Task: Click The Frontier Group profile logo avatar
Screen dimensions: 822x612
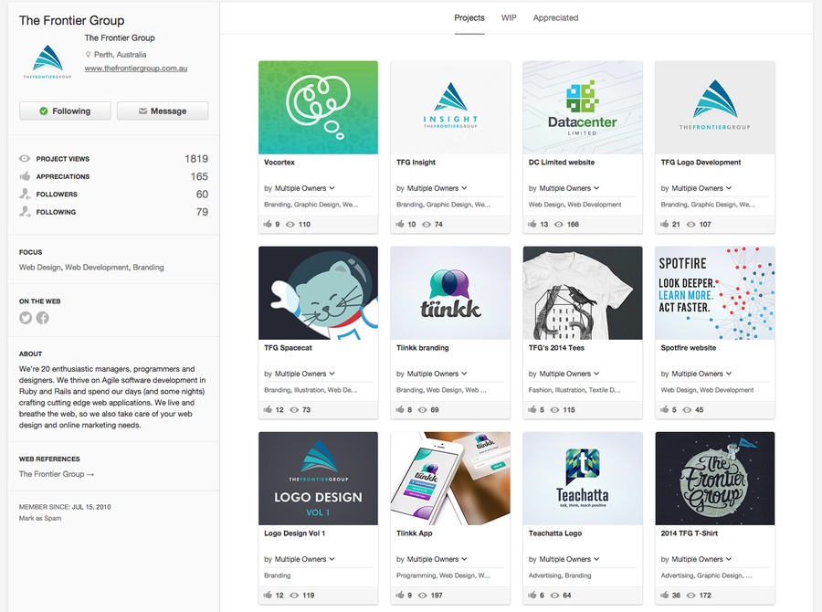Action: pos(47,62)
